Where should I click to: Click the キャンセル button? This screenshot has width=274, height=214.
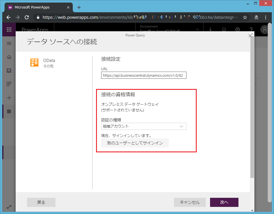[190, 202]
